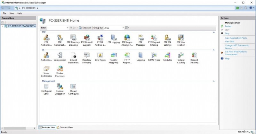
Task: Click the Filter text input field
Action: point(57,28)
